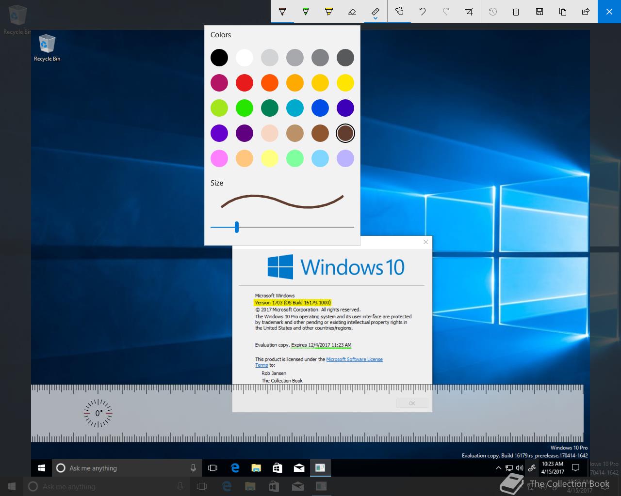This screenshot has height=496, width=621.
Task: Copy the sketch to clipboard
Action: [563, 12]
